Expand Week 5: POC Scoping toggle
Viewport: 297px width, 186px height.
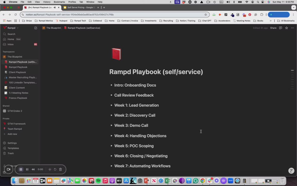(111, 146)
